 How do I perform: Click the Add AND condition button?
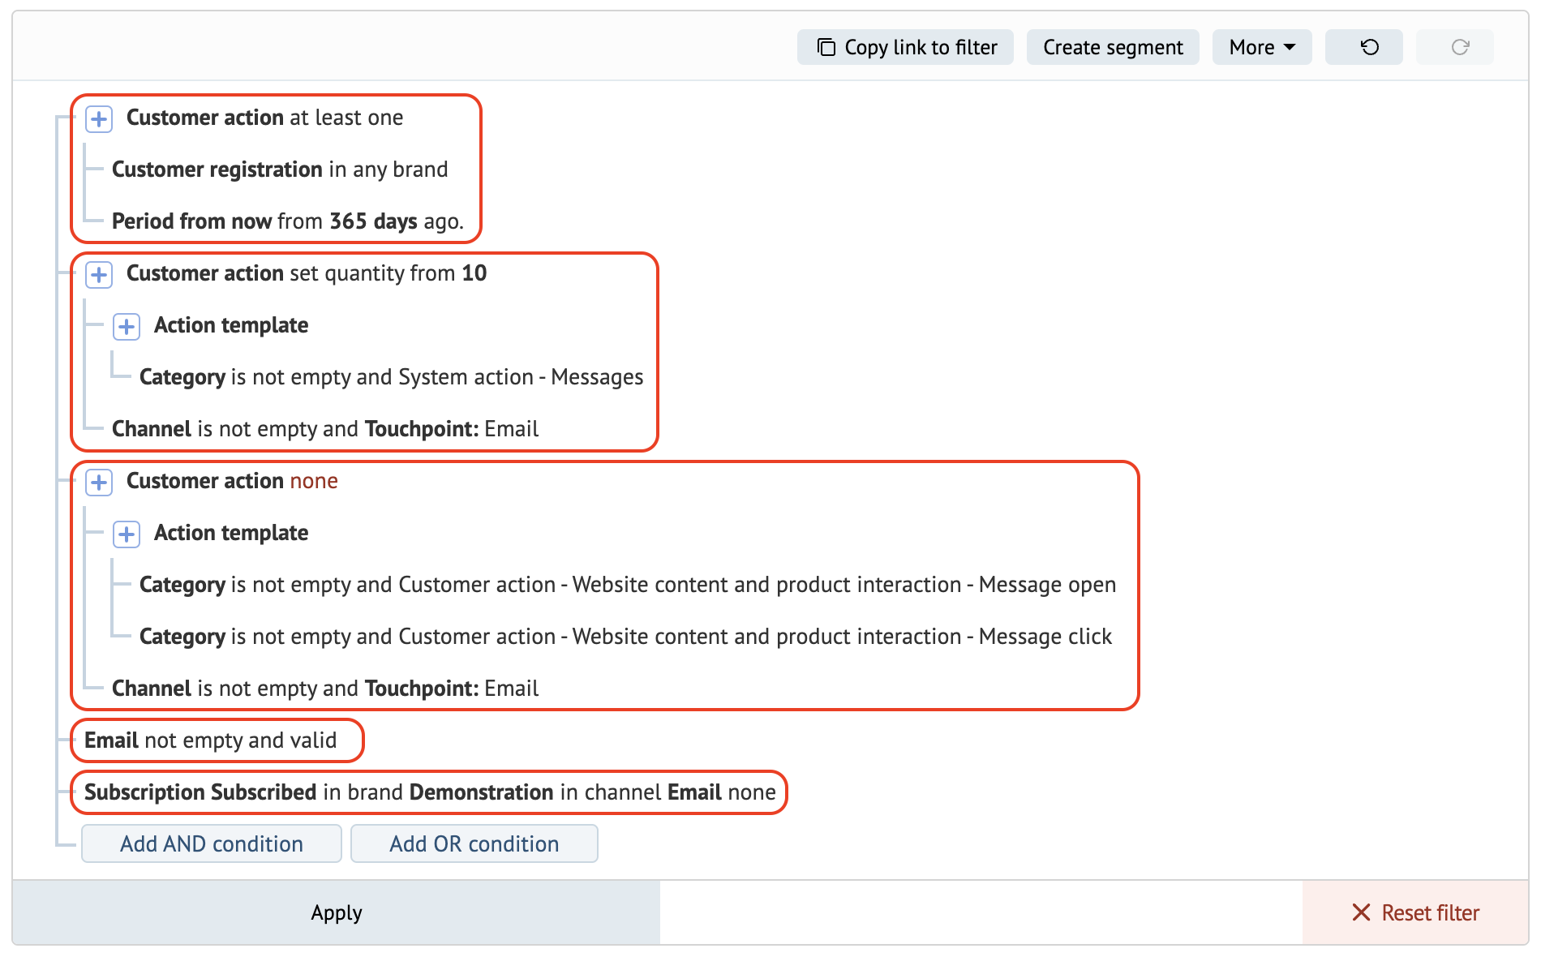coord(212,843)
